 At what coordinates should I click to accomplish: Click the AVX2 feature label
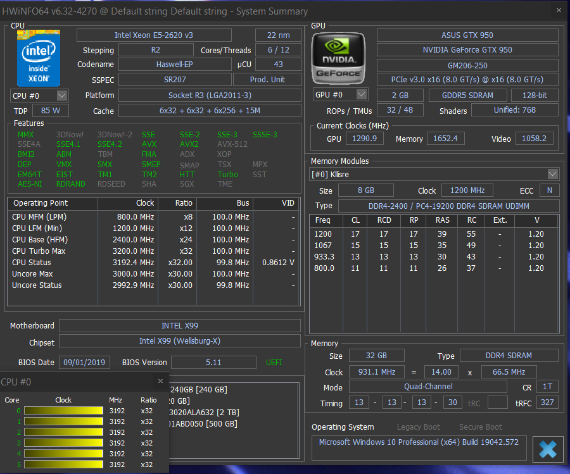pos(189,144)
